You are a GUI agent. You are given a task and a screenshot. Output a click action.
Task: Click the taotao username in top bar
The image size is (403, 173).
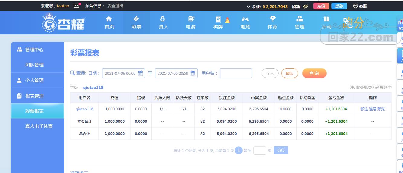[63, 6]
